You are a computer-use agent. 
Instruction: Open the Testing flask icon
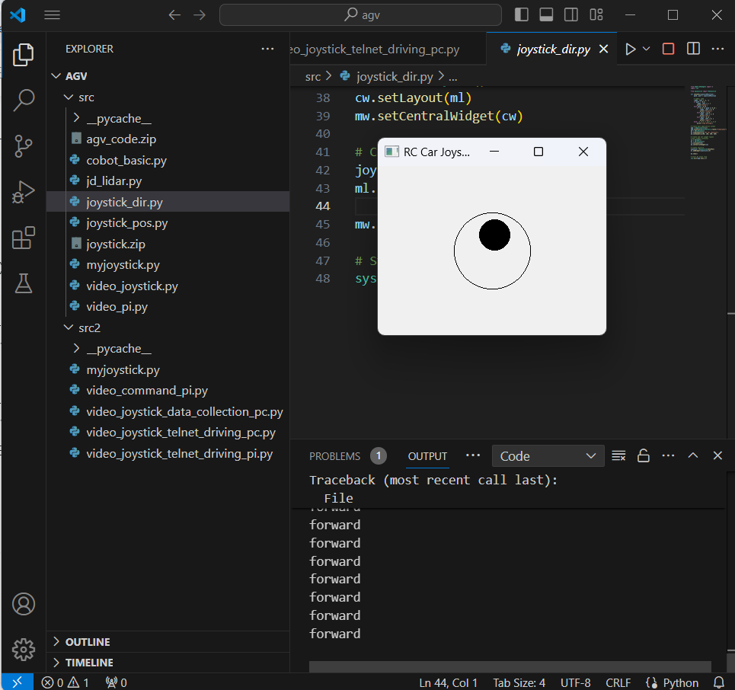point(24,284)
